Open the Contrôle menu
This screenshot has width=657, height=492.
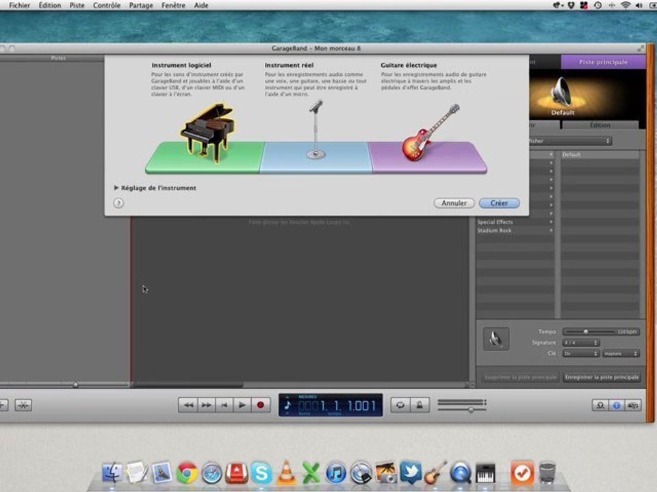click(107, 5)
